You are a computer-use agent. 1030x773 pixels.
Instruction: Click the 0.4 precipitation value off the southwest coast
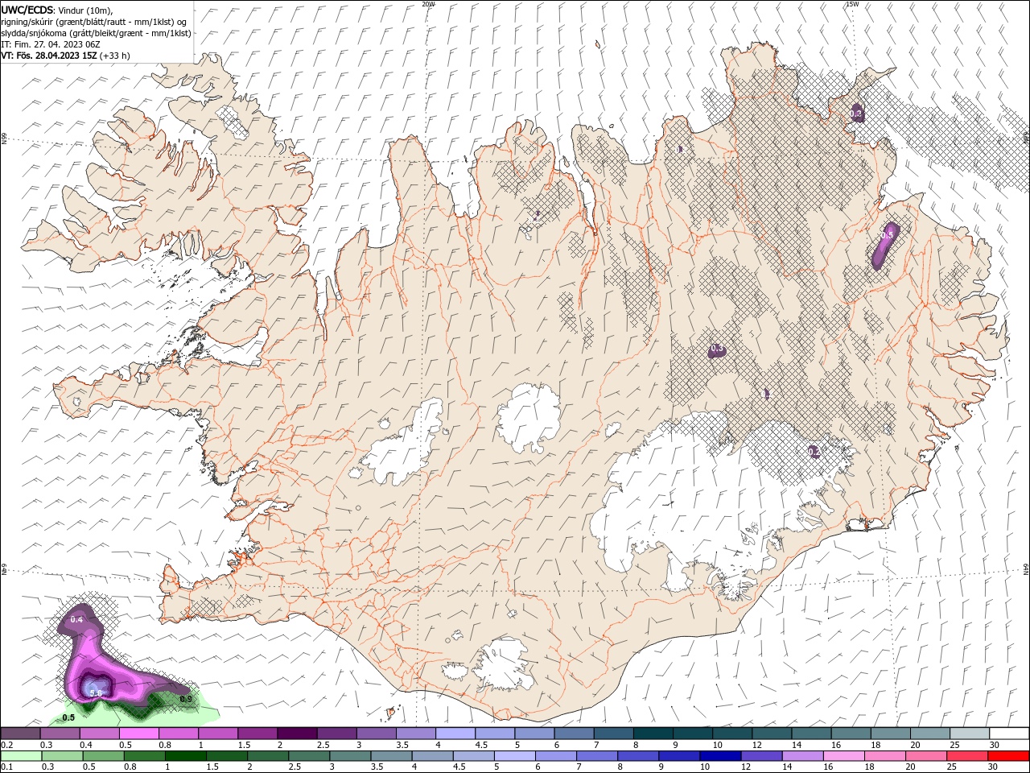[76, 619]
